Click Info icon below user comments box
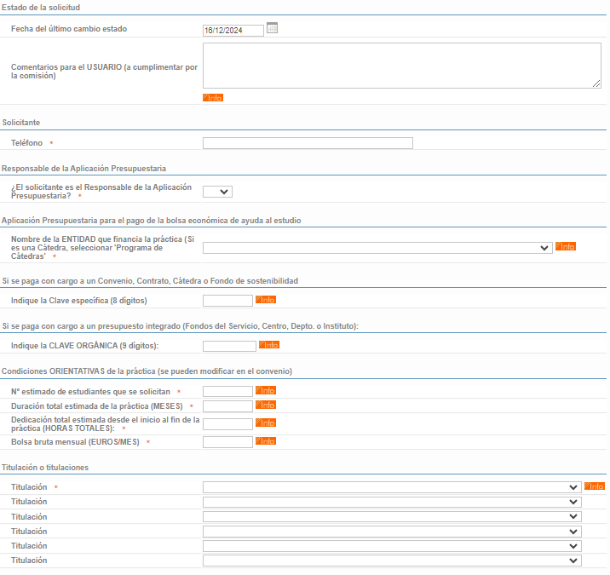Image resolution: width=610 pixels, height=575 pixels. click(x=213, y=98)
